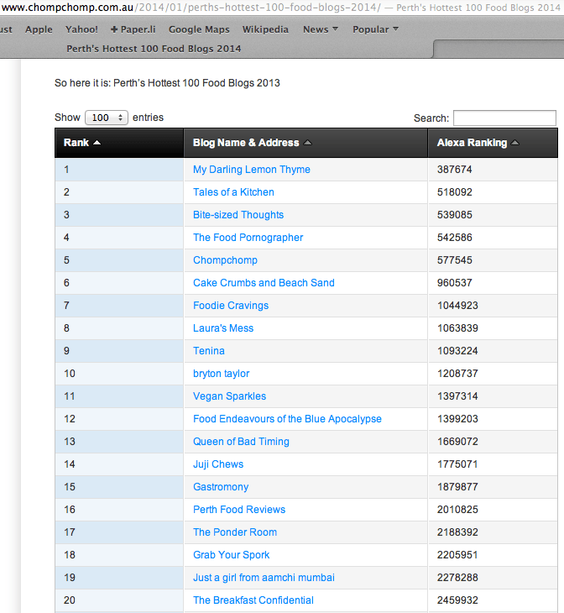This screenshot has height=613, width=564.
Task: Open Queen of Bad Timing link
Action: (241, 442)
